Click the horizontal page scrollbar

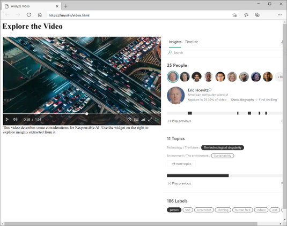[x=131, y=224]
